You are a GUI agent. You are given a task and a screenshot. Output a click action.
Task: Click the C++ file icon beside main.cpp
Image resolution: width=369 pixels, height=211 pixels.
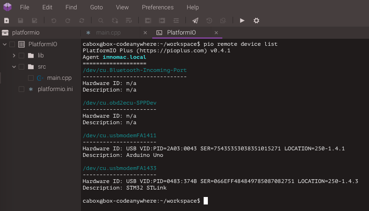(x=40, y=78)
